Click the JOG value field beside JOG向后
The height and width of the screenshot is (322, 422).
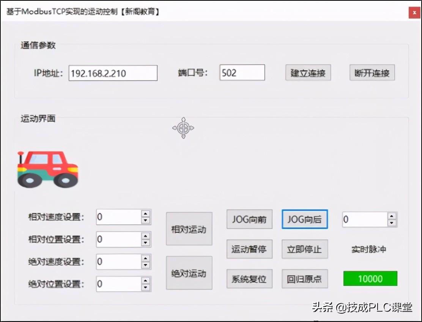click(365, 219)
